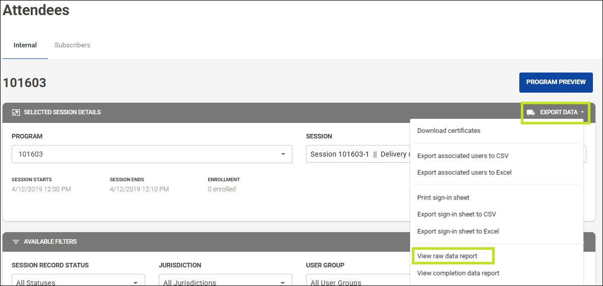Switch to the Subscribers tab
Image resolution: width=603 pixels, height=286 pixels.
point(72,45)
